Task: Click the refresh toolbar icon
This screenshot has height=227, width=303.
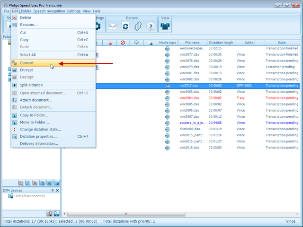Action: [125, 26]
